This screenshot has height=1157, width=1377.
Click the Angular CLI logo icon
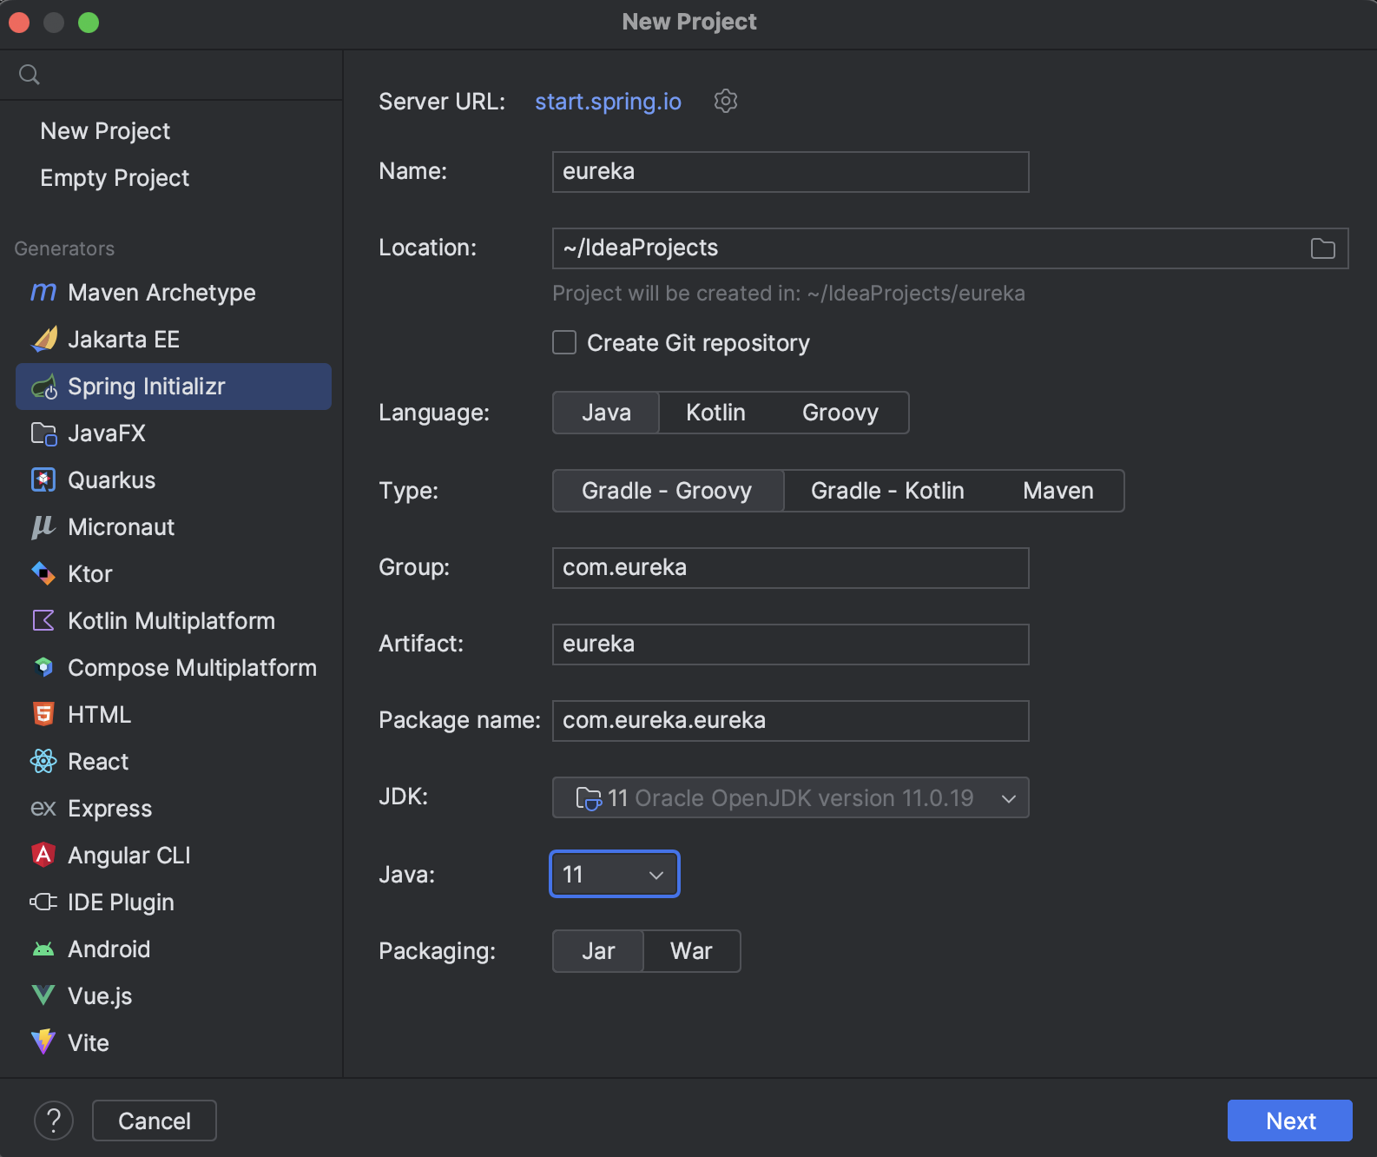point(43,856)
